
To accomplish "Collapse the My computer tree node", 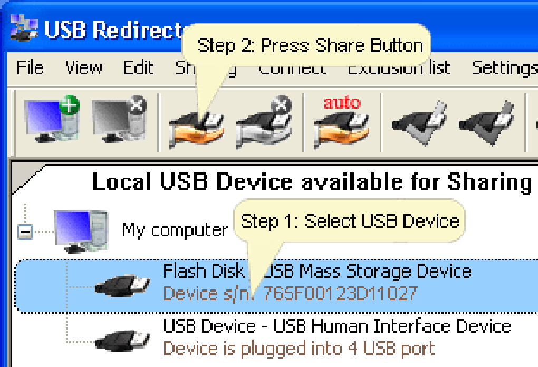I will 25,232.
